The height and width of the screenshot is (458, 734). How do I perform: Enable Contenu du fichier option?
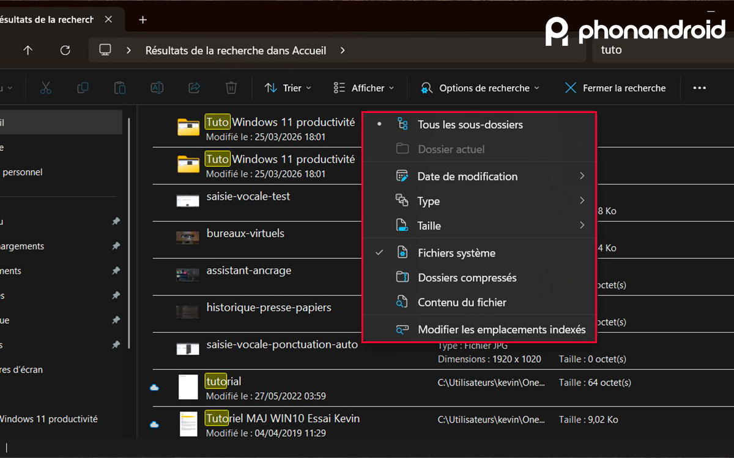pyautogui.click(x=462, y=302)
